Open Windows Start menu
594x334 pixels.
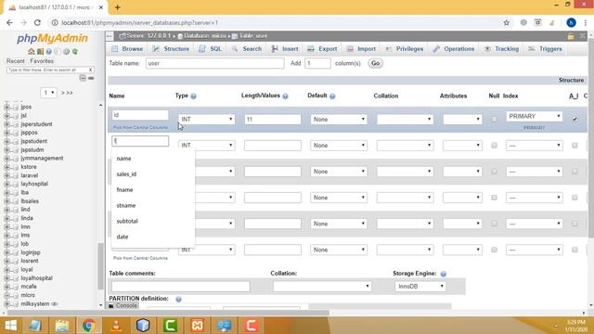coord(10,326)
